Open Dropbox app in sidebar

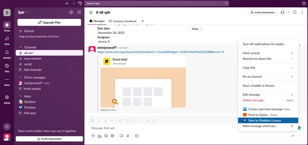(49, 107)
